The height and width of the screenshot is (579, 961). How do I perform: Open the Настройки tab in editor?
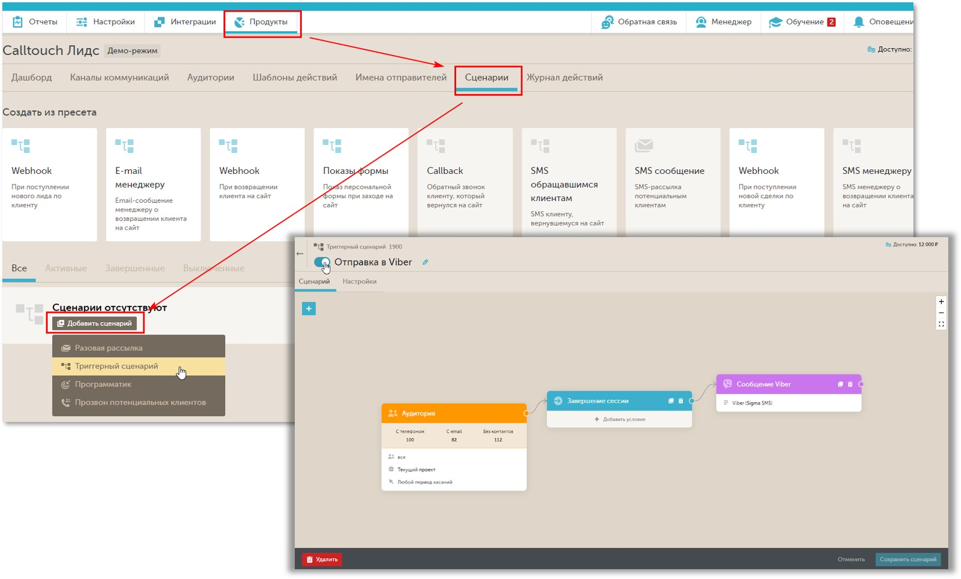(x=359, y=282)
